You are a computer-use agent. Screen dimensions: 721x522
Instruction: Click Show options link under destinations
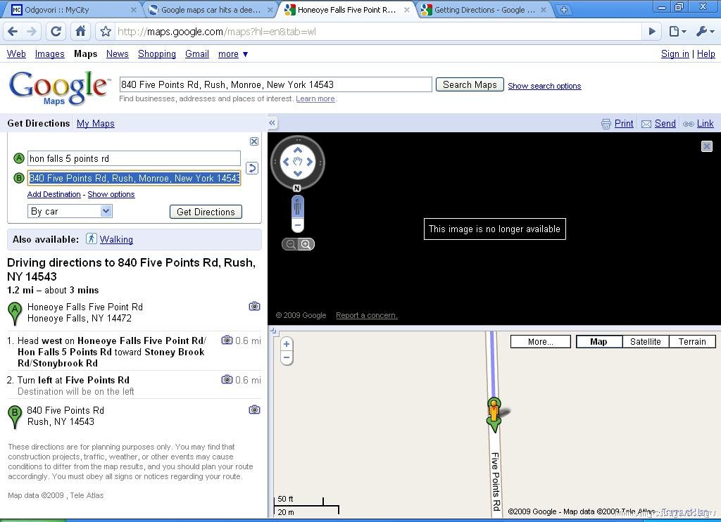pyautogui.click(x=111, y=194)
